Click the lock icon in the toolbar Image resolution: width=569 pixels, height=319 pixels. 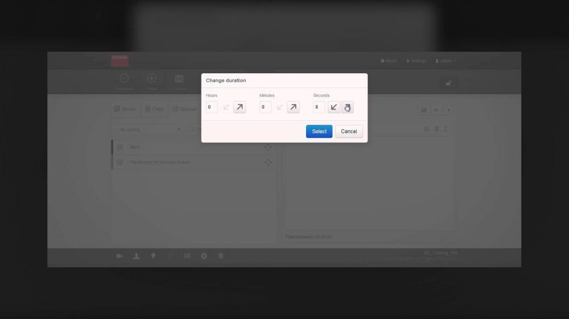point(448,83)
